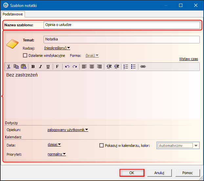Click Anuluj to cancel
This screenshot has height=181, width=204.
coord(159,173)
